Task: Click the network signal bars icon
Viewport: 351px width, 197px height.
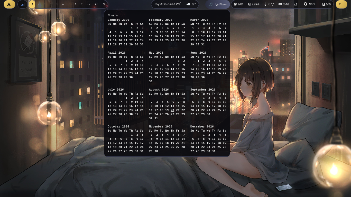Action: click(x=23, y=4)
